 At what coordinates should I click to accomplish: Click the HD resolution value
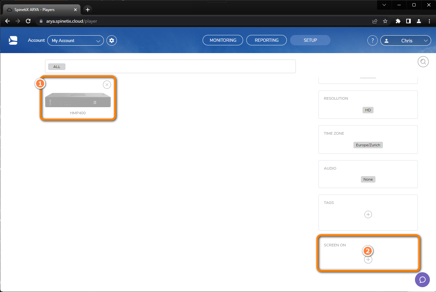pyautogui.click(x=368, y=110)
